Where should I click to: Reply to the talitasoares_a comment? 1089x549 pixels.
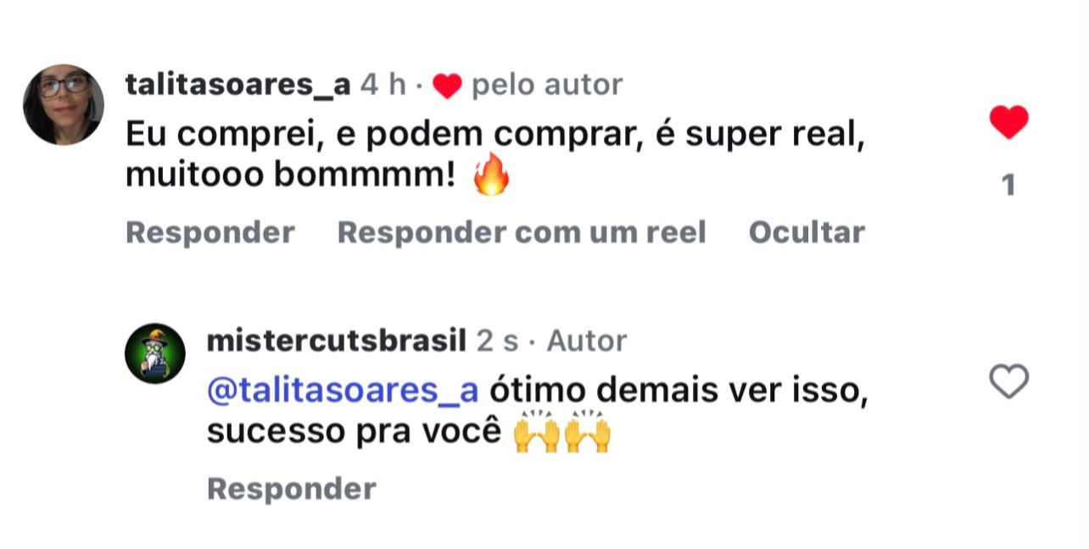click(210, 232)
